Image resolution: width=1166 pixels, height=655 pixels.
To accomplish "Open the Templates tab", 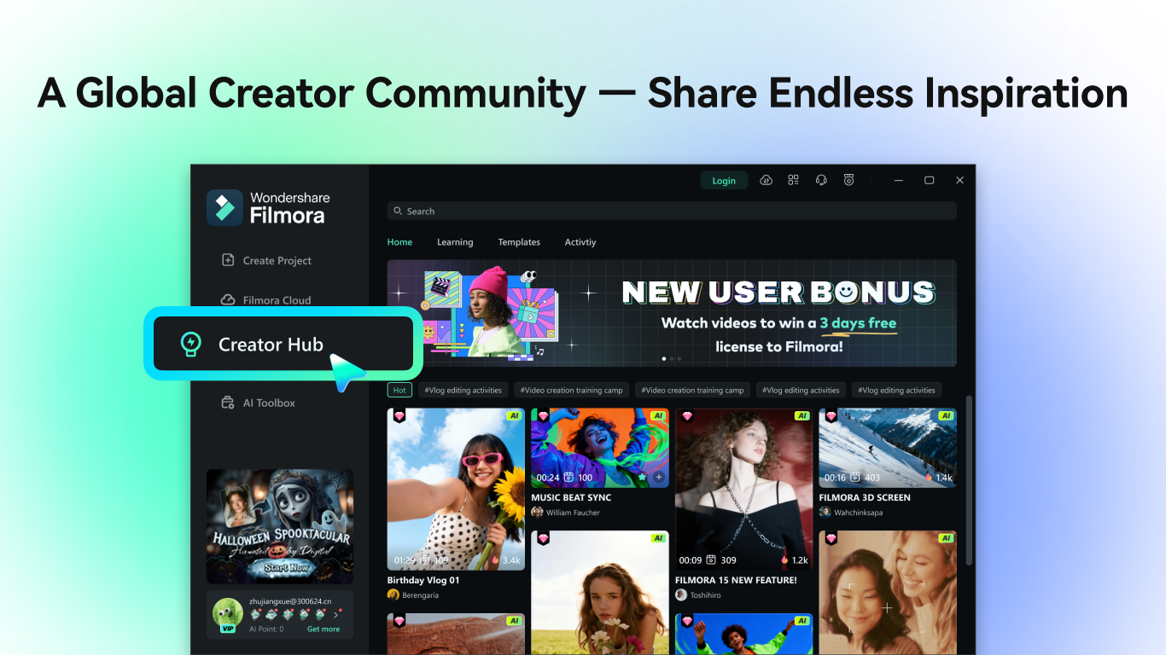I will (519, 242).
